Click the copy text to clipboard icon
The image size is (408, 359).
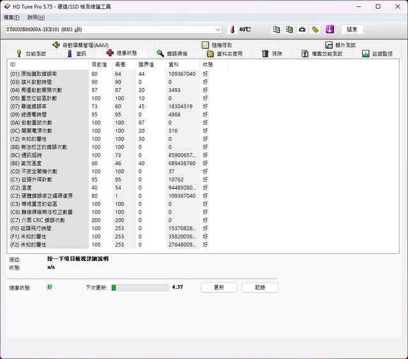tap(276, 29)
